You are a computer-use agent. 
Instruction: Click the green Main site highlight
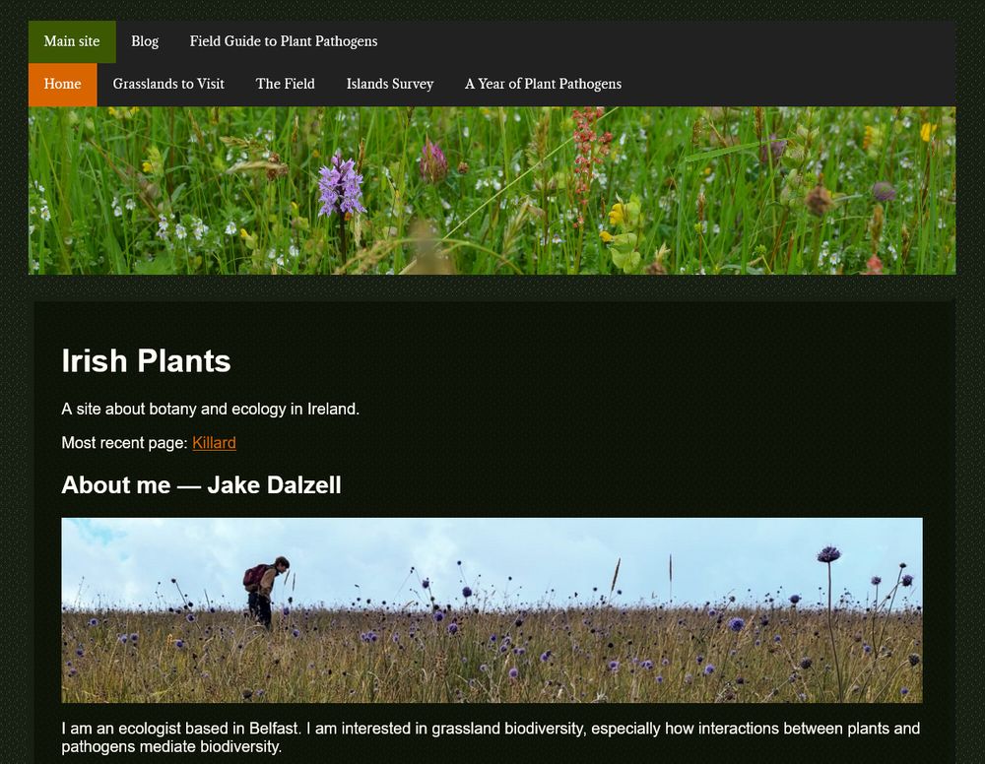[x=71, y=41]
